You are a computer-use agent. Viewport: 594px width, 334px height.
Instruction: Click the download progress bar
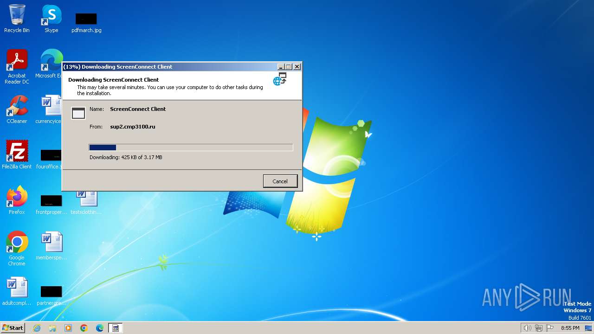click(191, 148)
